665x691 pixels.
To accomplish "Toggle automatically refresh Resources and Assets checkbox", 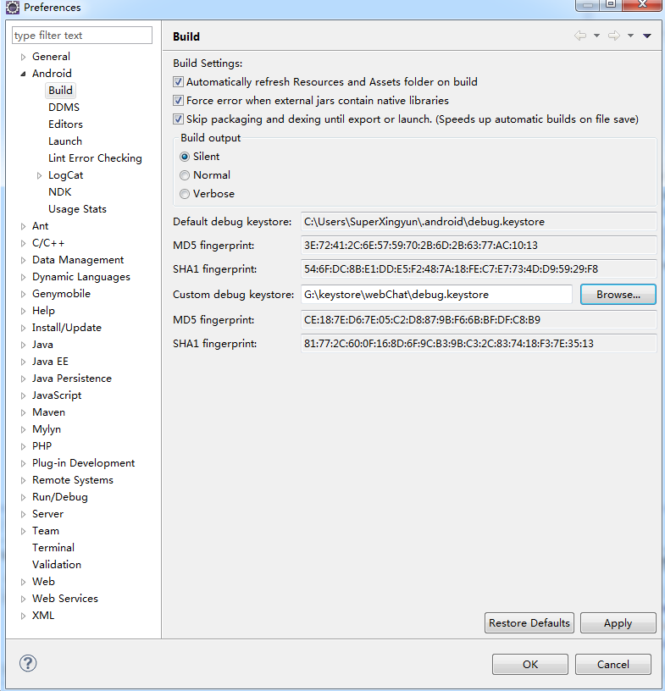I will (178, 82).
